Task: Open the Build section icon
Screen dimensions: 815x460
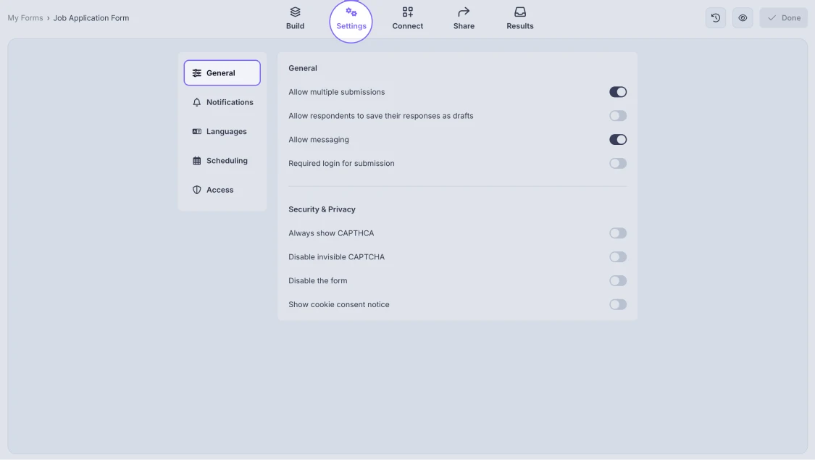Action: coord(294,12)
